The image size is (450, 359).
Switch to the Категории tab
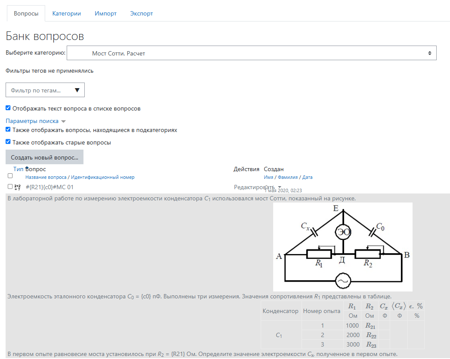(x=67, y=13)
